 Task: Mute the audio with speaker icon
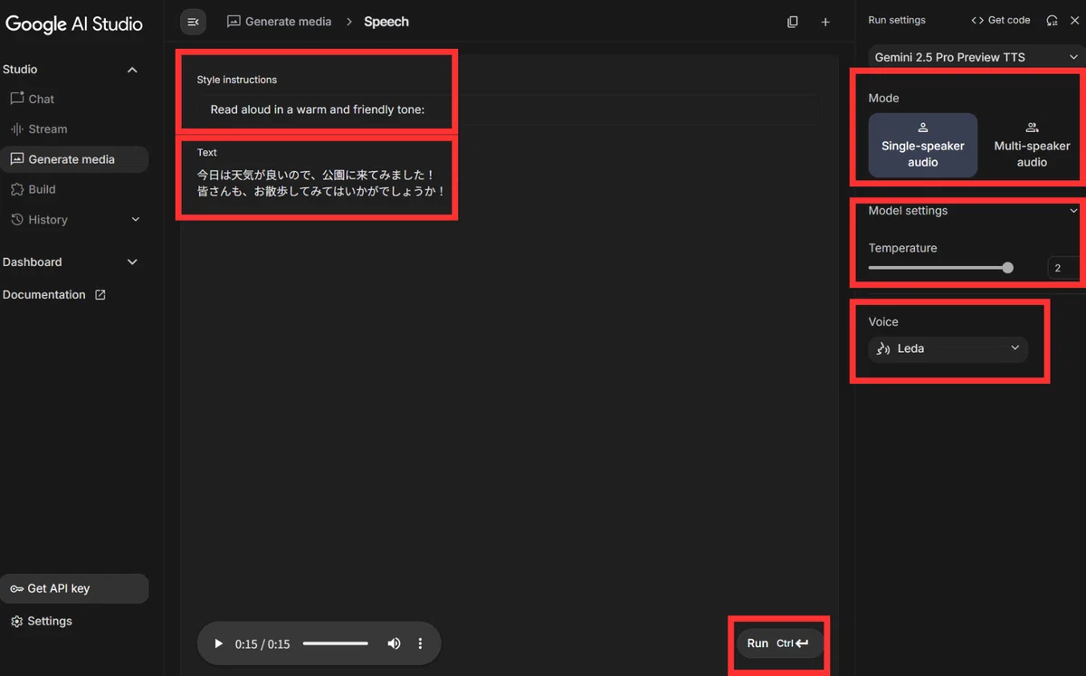point(394,643)
